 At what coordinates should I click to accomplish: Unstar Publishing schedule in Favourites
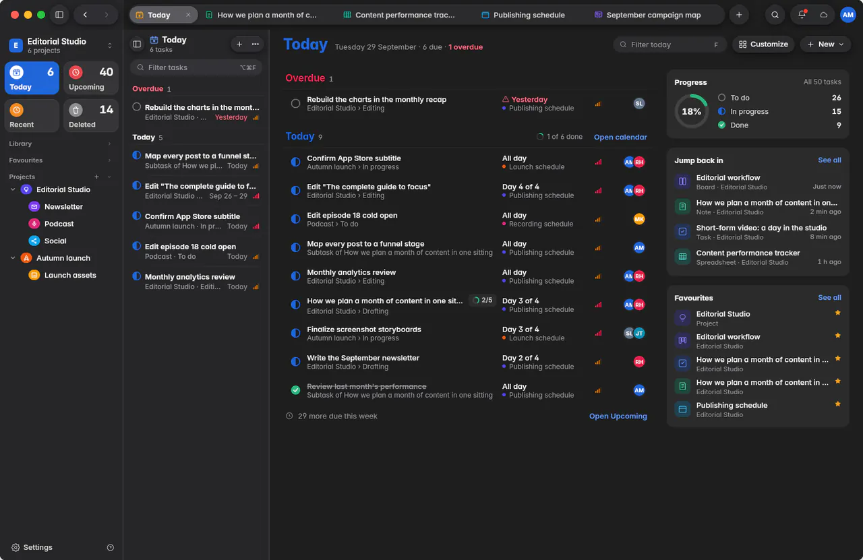click(838, 404)
